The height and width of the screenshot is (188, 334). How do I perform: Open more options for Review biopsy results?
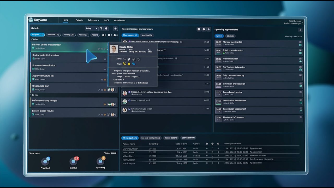(x=116, y=115)
